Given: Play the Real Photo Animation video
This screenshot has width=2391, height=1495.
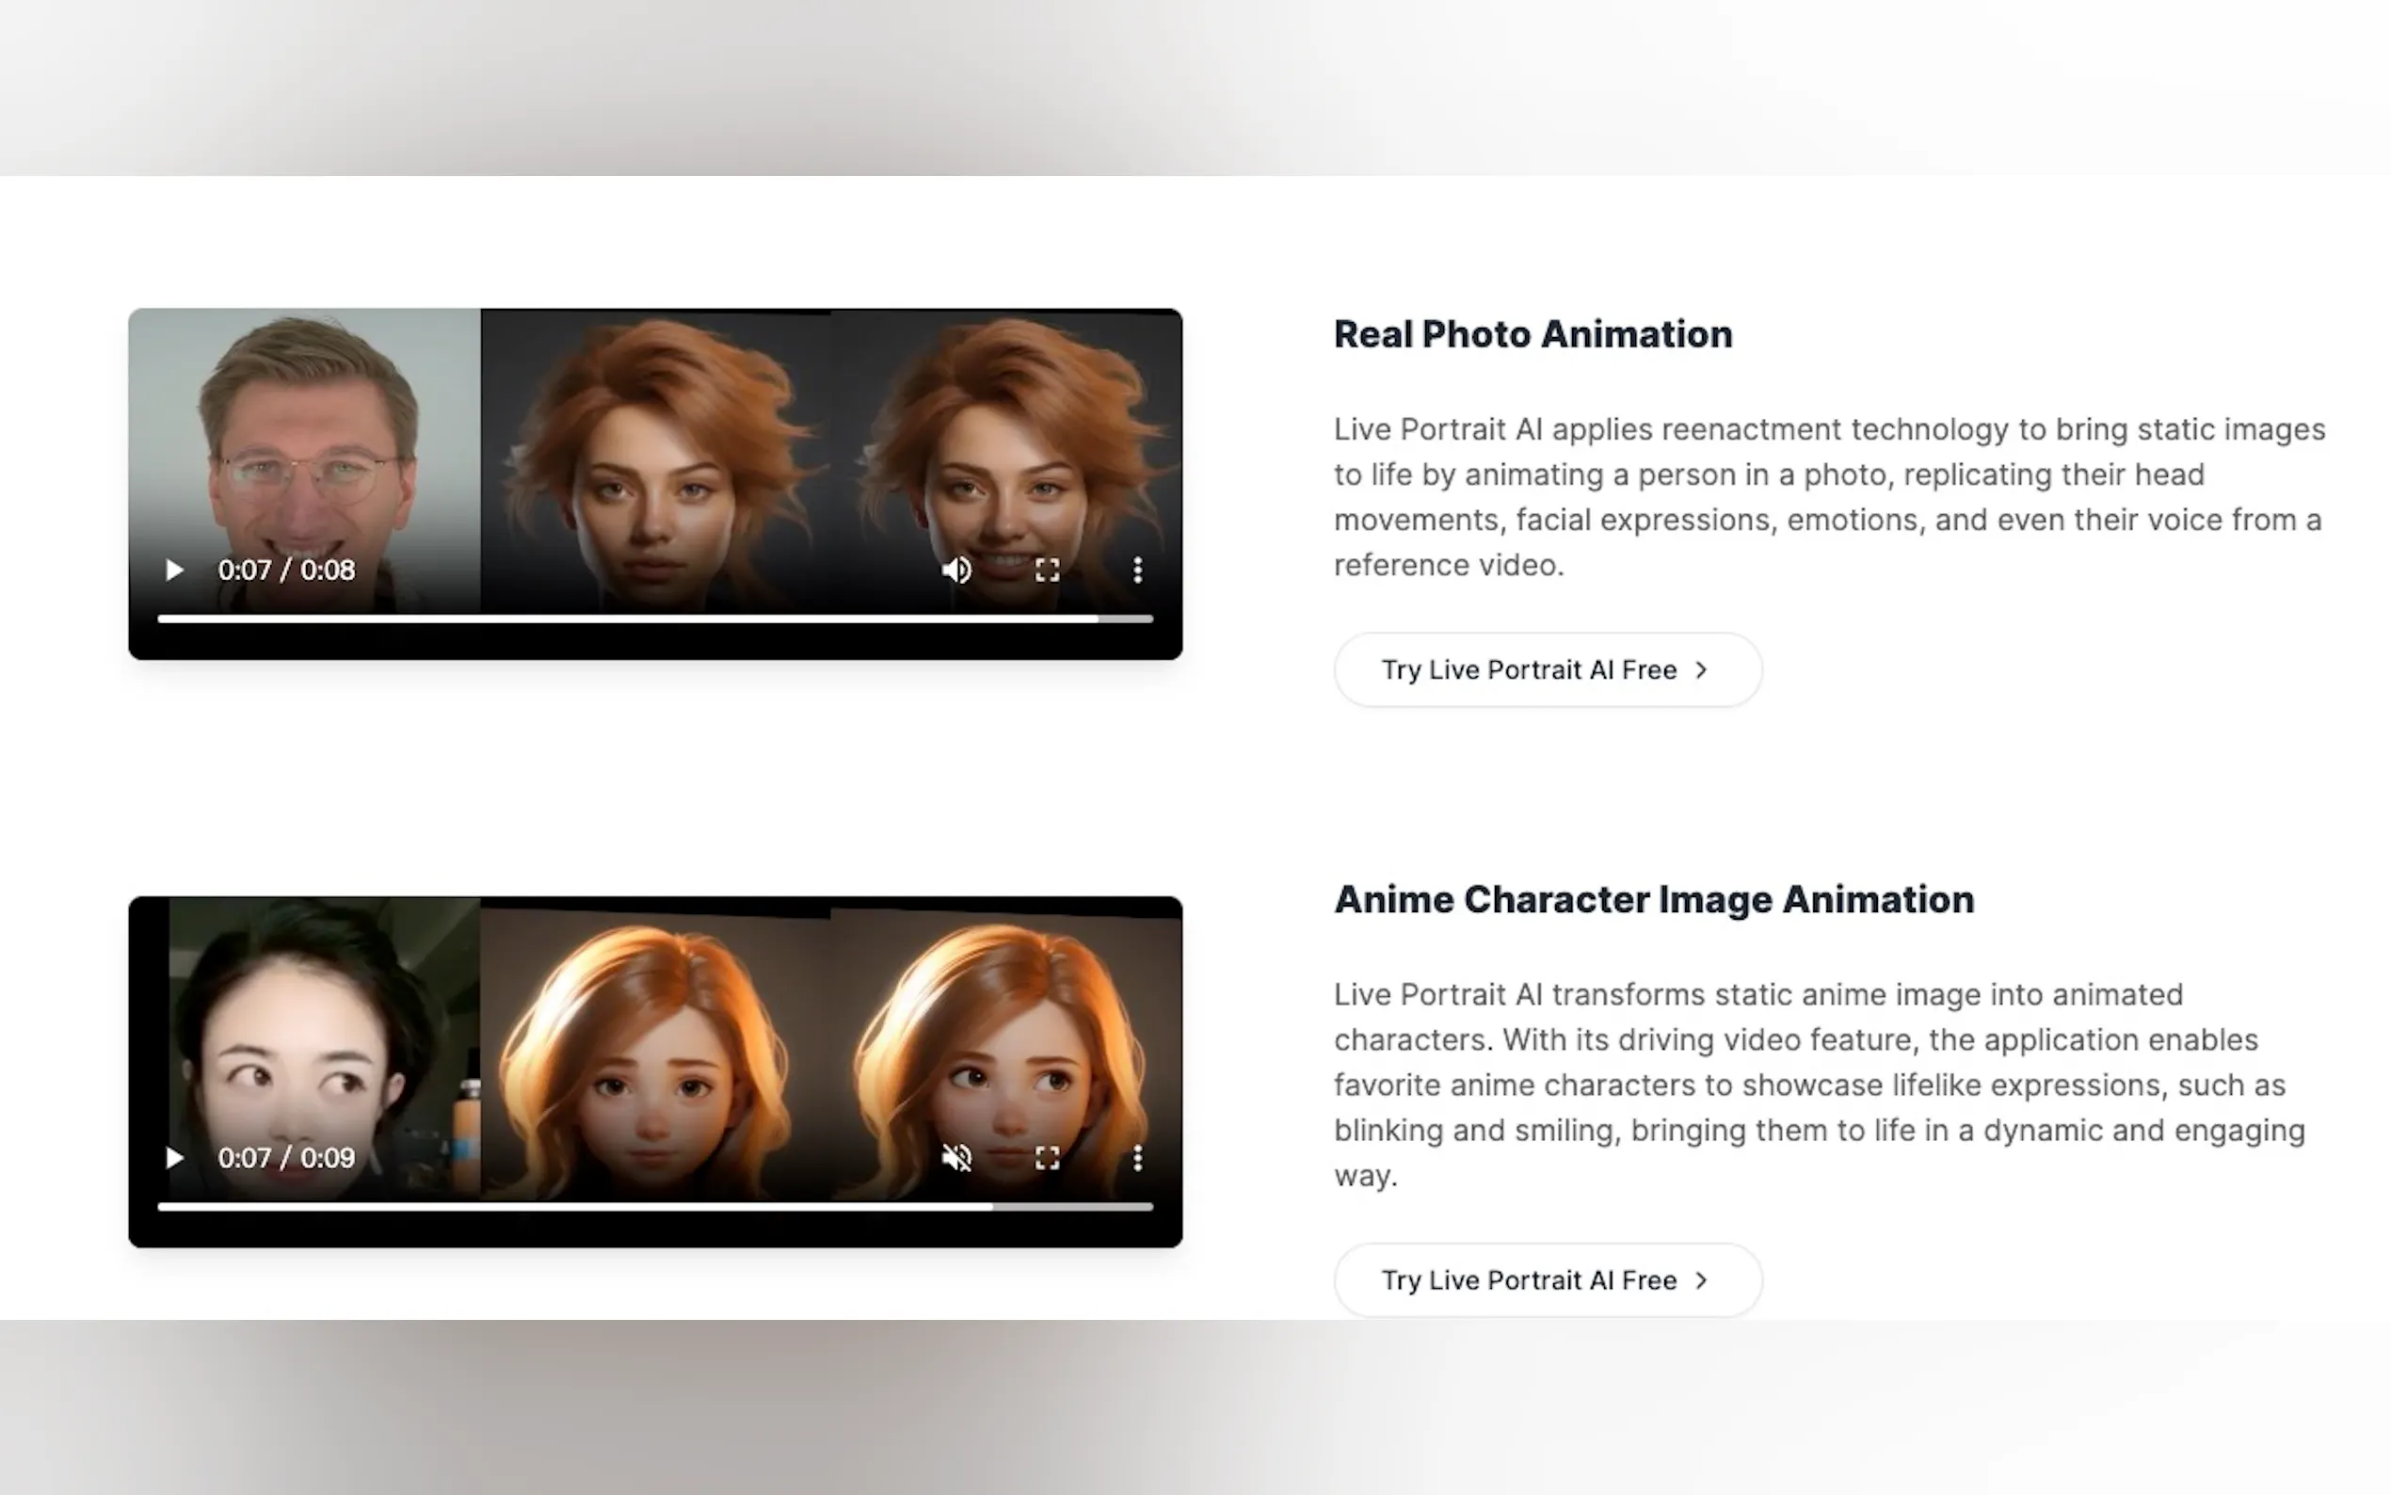Looking at the screenshot, I should [x=175, y=571].
